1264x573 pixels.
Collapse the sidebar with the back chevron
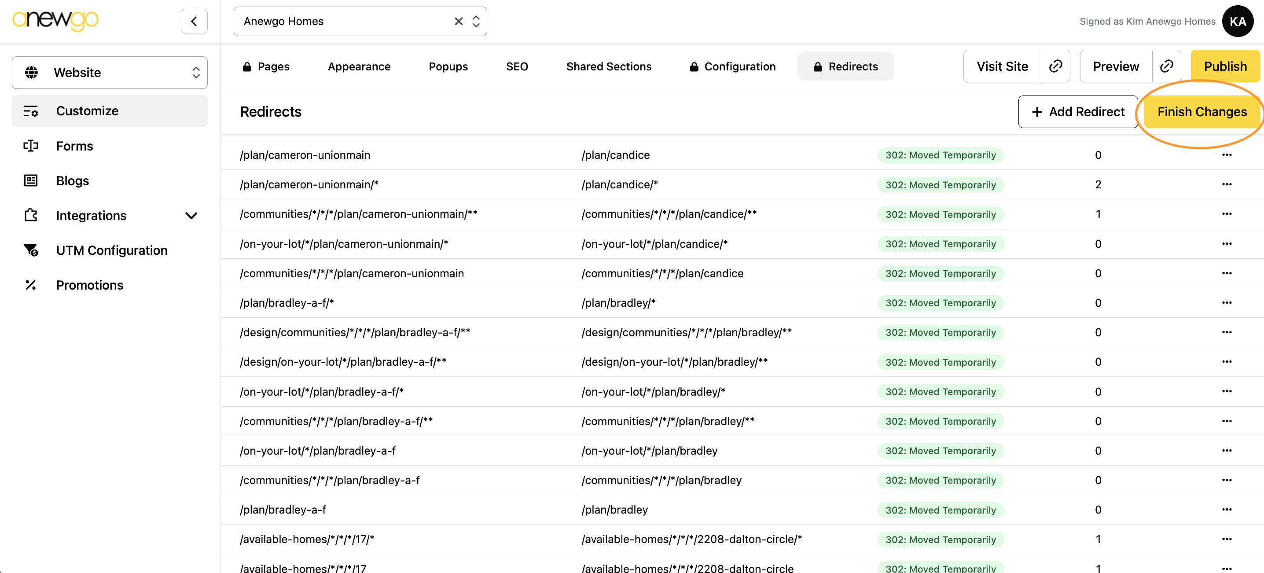click(194, 21)
